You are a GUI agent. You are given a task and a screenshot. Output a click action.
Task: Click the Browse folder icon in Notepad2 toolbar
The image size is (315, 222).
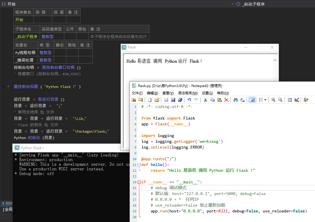[141, 100]
